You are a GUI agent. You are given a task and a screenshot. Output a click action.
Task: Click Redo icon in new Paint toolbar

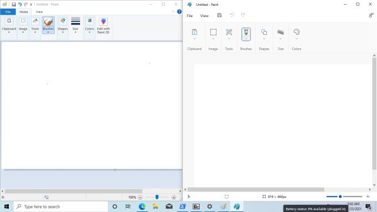(x=243, y=15)
